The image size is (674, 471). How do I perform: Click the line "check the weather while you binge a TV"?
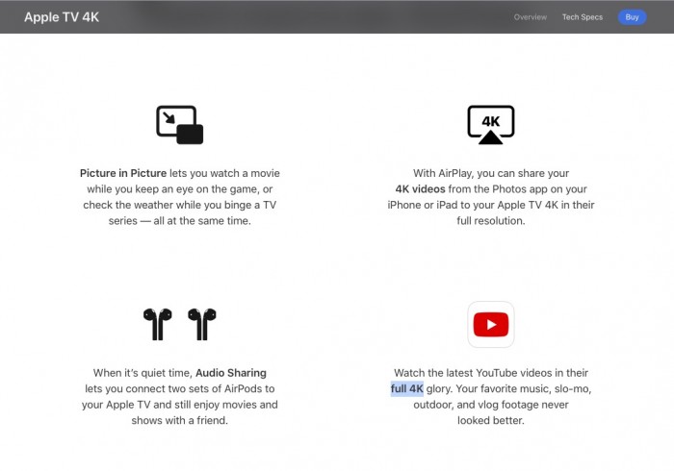180,205
